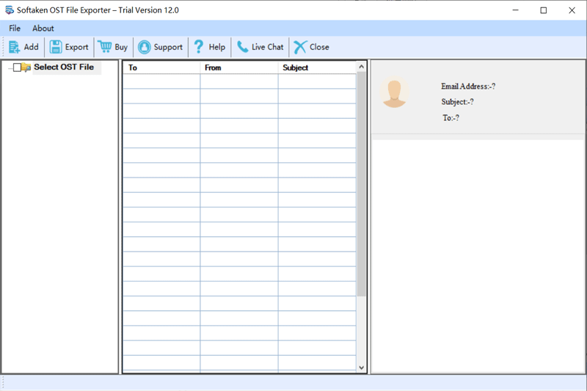Viewport: 587px width, 391px height.
Task: Click the Close X icon in toolbar
Action: [300, 47]
